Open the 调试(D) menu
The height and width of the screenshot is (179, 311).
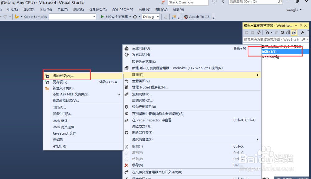click(29, 10)
